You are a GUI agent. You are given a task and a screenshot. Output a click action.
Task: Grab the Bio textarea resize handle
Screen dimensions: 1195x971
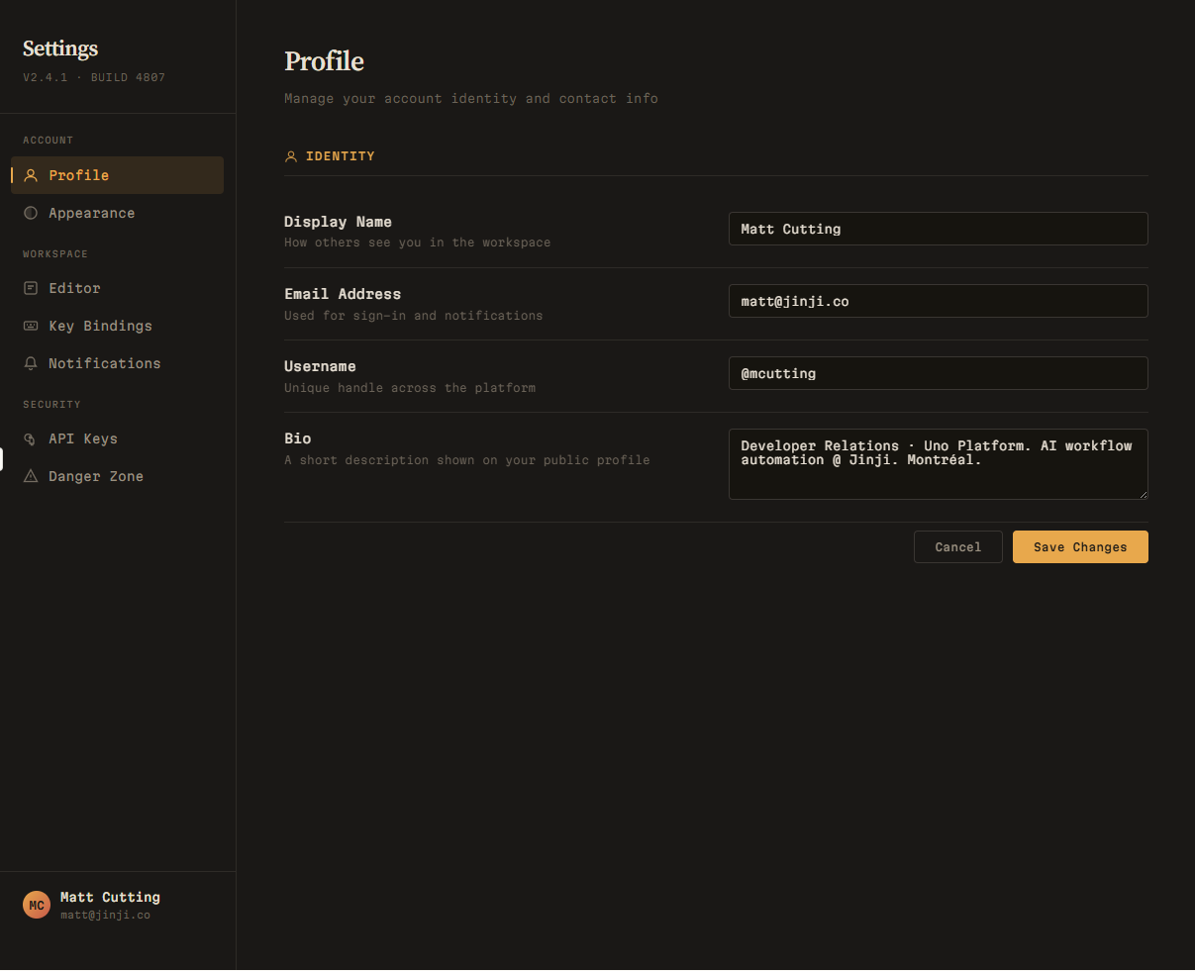pos(1143,494)
